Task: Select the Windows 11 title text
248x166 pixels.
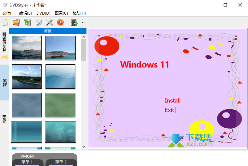Action: coord(145,65)
